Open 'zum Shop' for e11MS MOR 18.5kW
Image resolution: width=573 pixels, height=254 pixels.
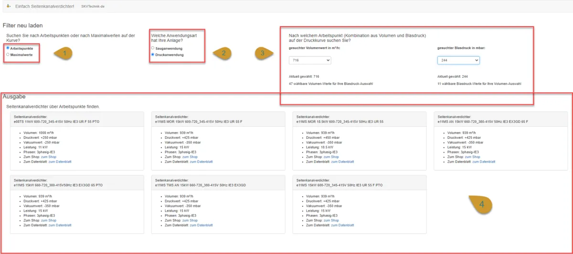(331, 157)
